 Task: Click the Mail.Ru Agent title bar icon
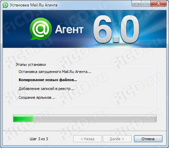point(5,5)
